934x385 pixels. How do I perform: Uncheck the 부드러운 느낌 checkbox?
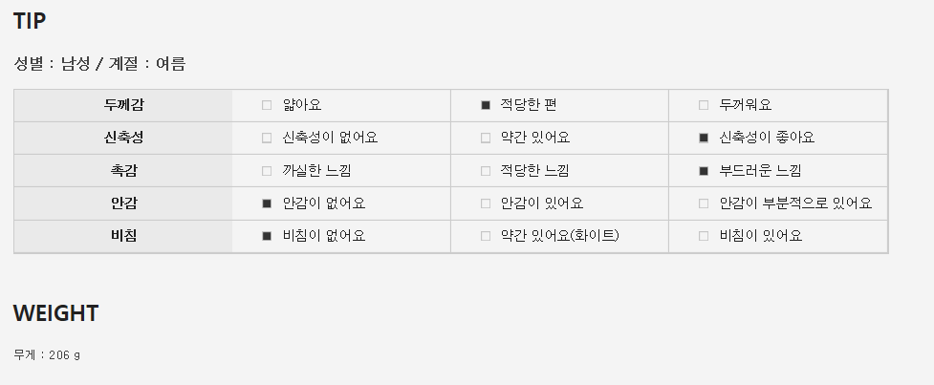(704, 171)
